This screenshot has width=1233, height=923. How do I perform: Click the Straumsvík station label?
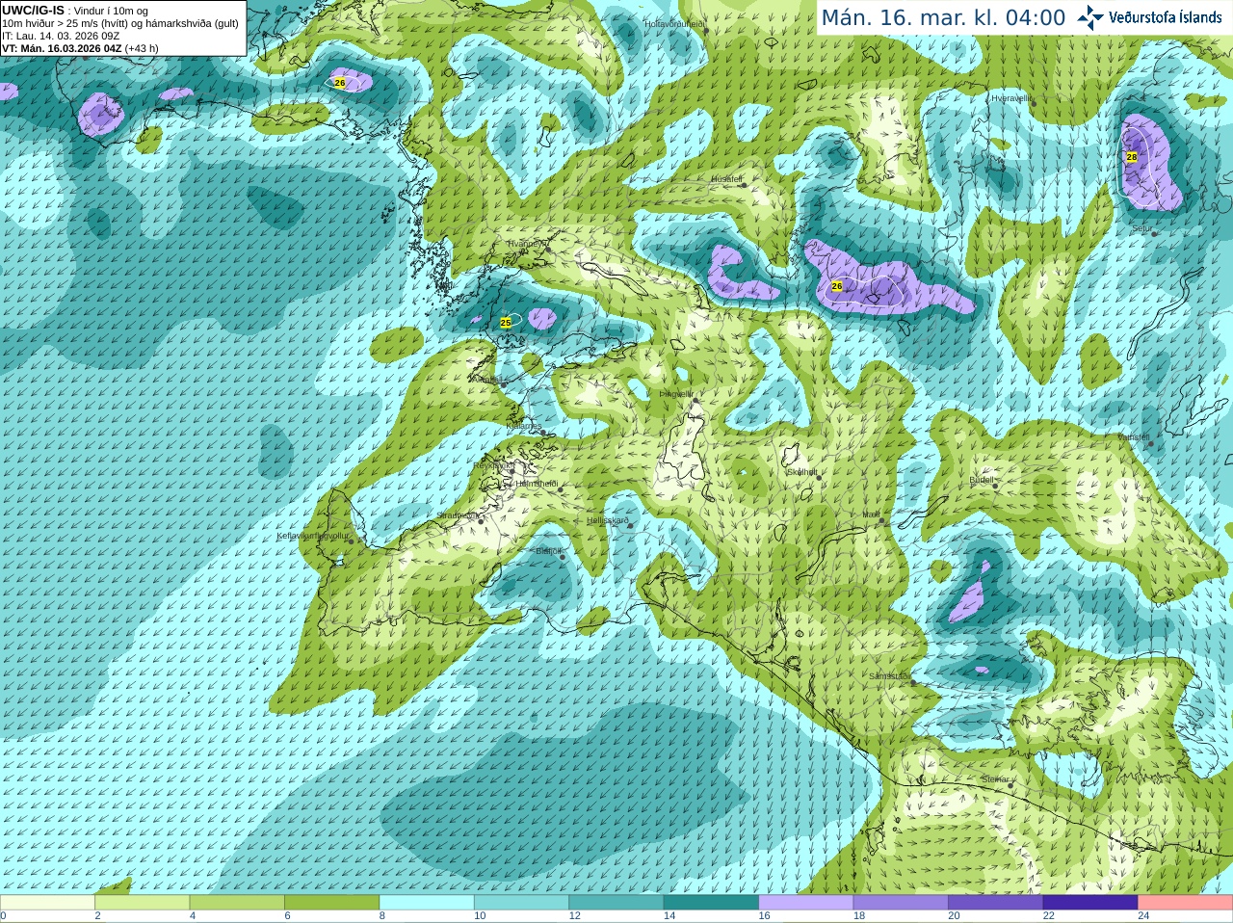(458, 515)
